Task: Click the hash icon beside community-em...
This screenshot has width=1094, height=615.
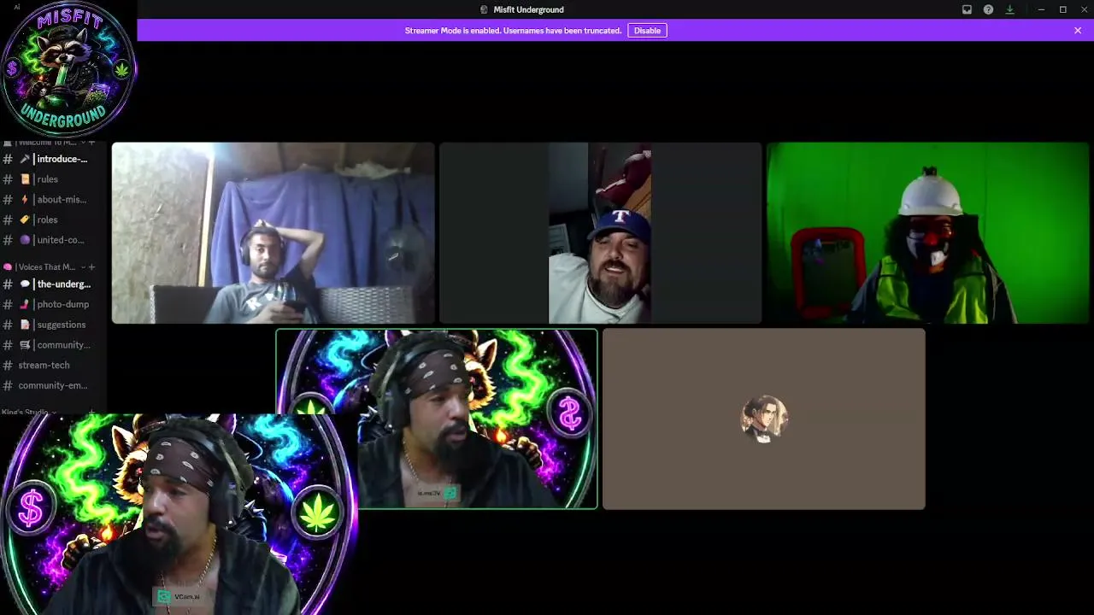Action: tap(8, 385)
